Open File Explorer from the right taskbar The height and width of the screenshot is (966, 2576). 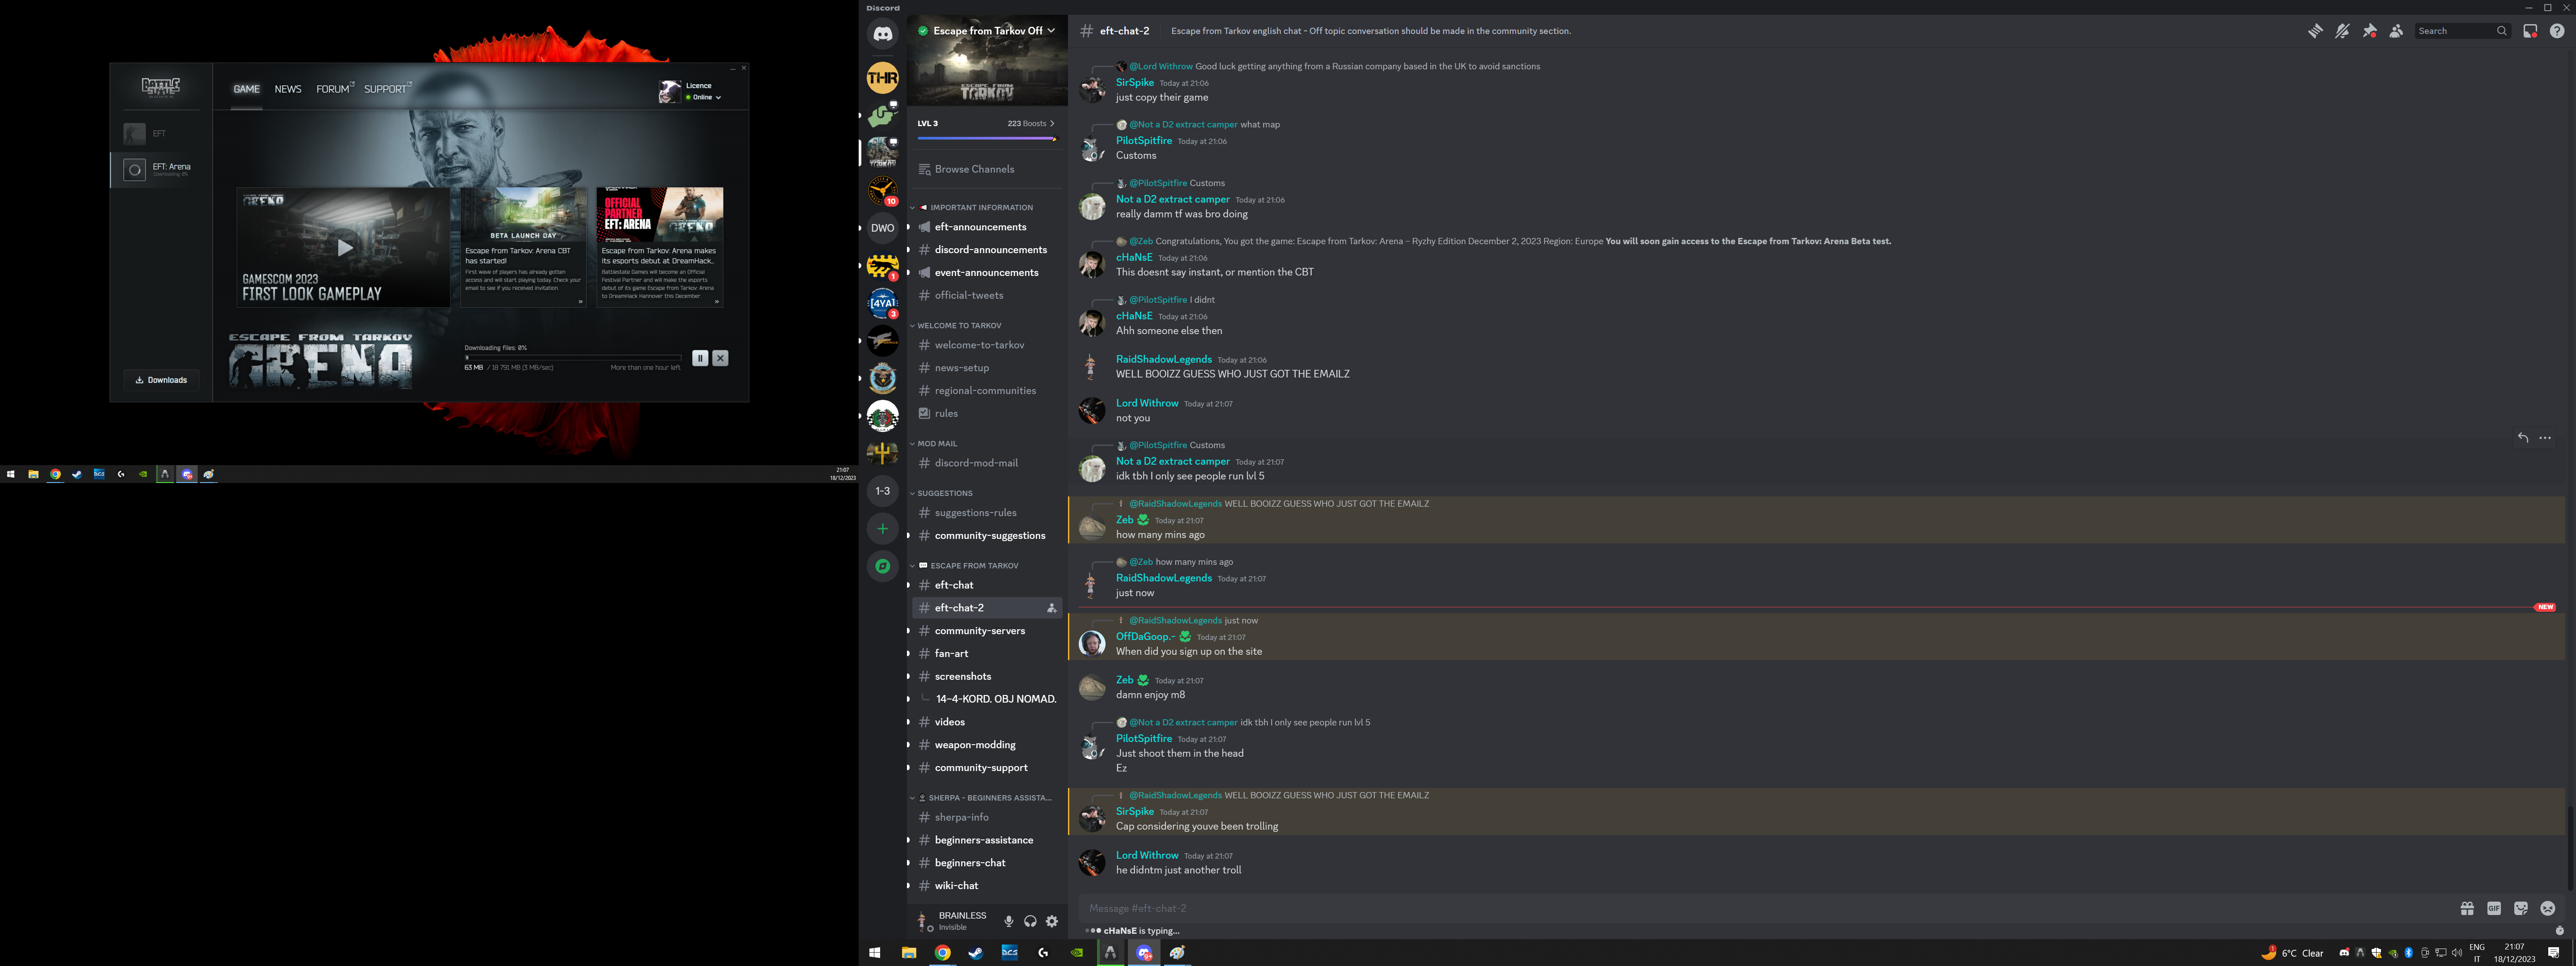click(x=909, y=953)
